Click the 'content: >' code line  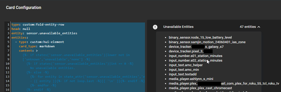click(x=28, y=51)
